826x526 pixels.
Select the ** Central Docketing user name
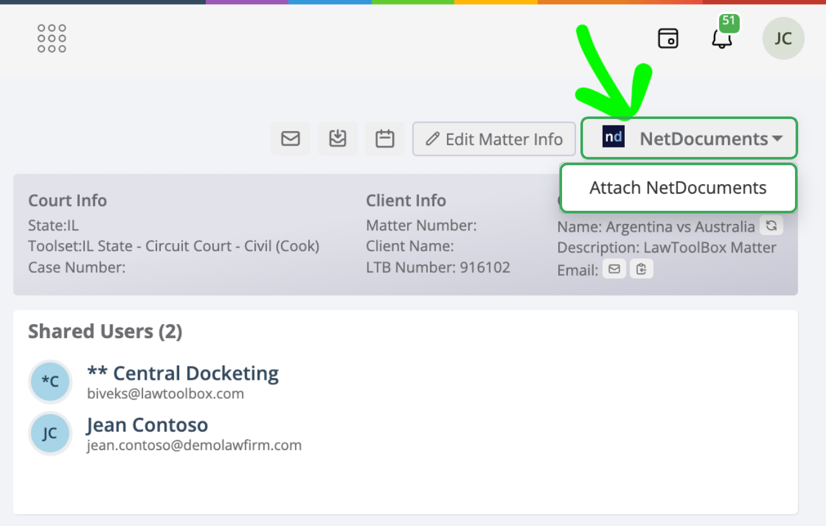click(x=183, y=373)
